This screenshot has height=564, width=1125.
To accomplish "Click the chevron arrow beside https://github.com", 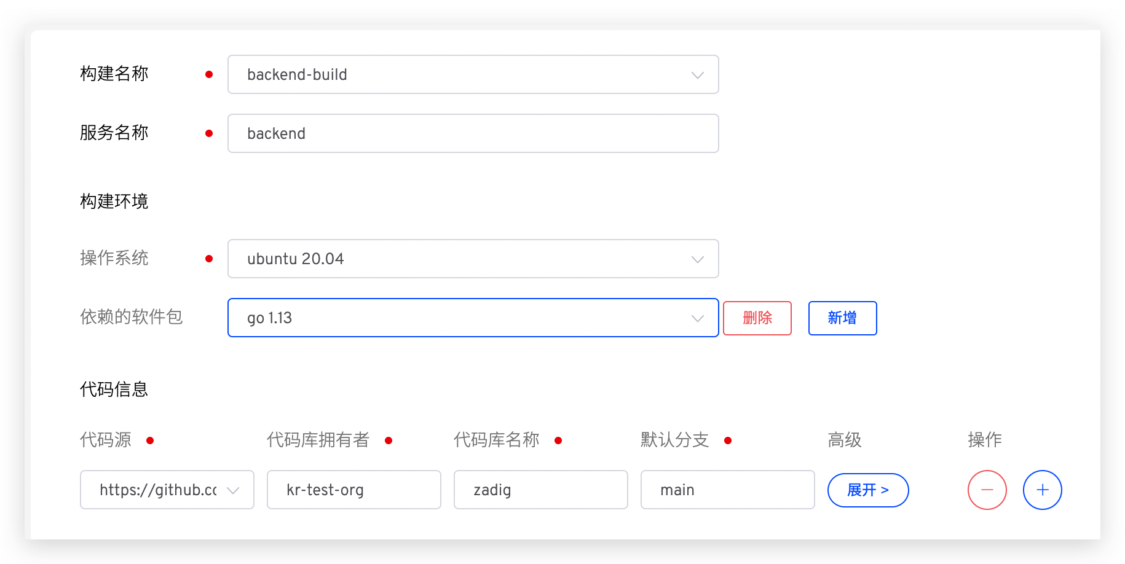I will [233, 490].
